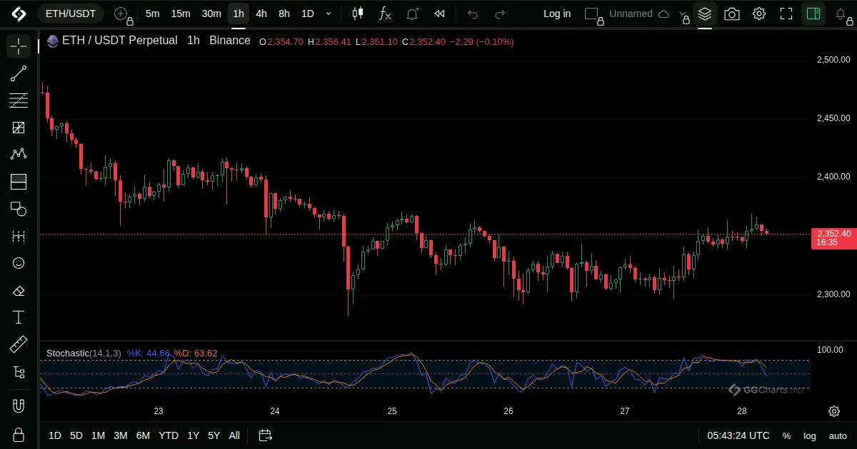Select the crosshair cursor tool
857x449 pixels.
pyautogui.click(x=19, y=47)
